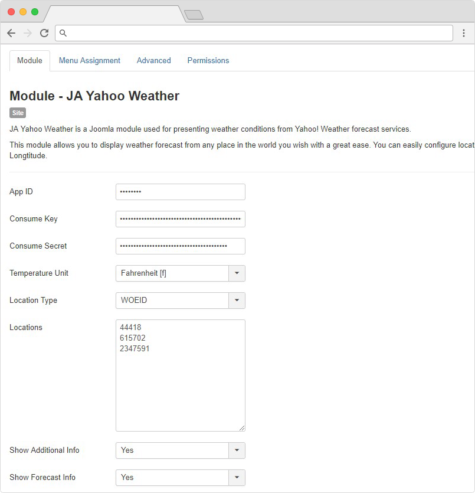475x493 pixels.
Task: Click the 'Show Additional Info' label
Action: coord(44,450)
